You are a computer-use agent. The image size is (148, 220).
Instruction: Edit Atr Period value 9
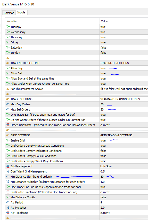(x=101, y=202)
